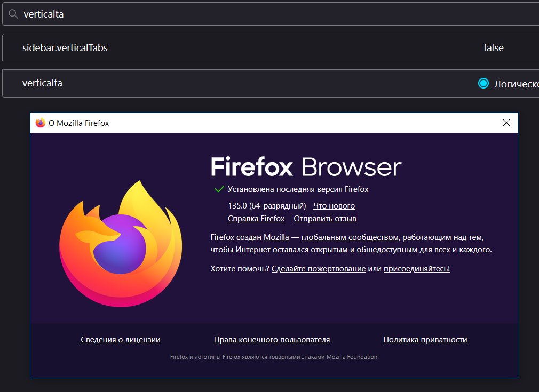This screenshot has width=539, height=392.
Task: Click the search magnifier icon
Action: 13,14
